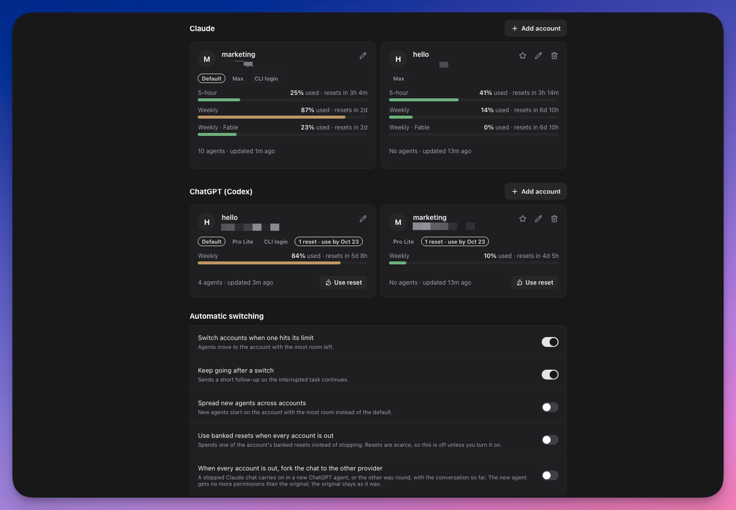Disable switching accounts when one hits its limit
736x510 pixels.
point(550,342)
